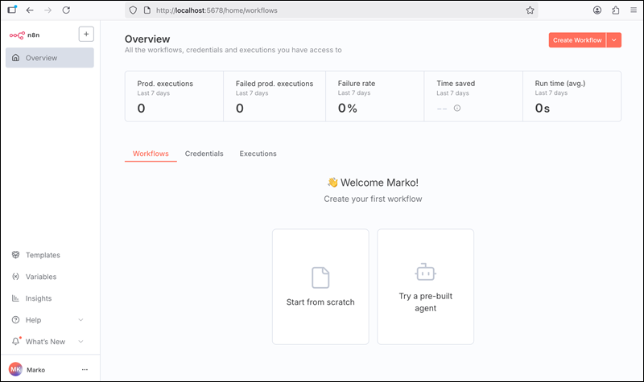Screen dimensions: 644x382
Task: Open Overview in the sidebar
Action: (50, 58)
